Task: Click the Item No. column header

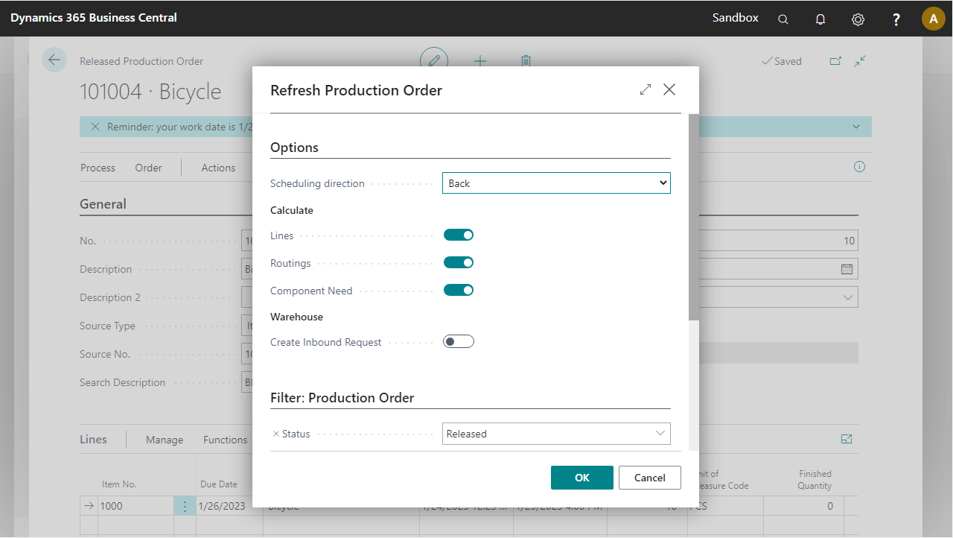Action: point(119,484)
